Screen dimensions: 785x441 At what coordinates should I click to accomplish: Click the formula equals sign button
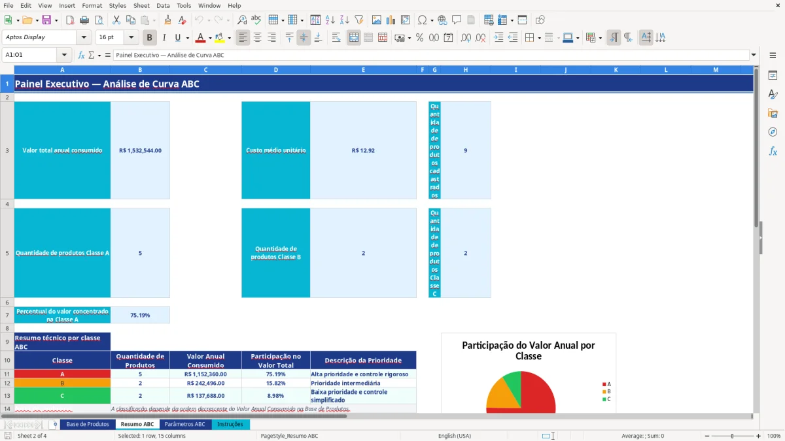point(108,55)
